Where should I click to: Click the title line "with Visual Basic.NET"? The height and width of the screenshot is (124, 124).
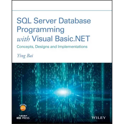[x=53, y=39]
